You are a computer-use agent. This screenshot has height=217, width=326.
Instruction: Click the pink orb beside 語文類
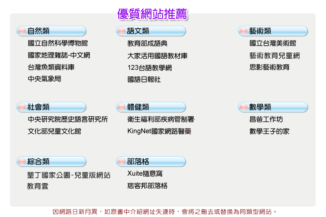click(x=121, y=31)
